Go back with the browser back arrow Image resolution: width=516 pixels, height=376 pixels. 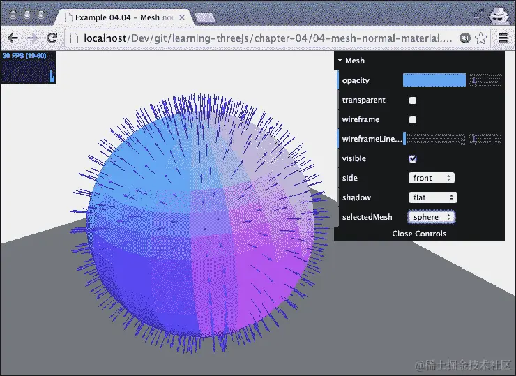(13, 38)
